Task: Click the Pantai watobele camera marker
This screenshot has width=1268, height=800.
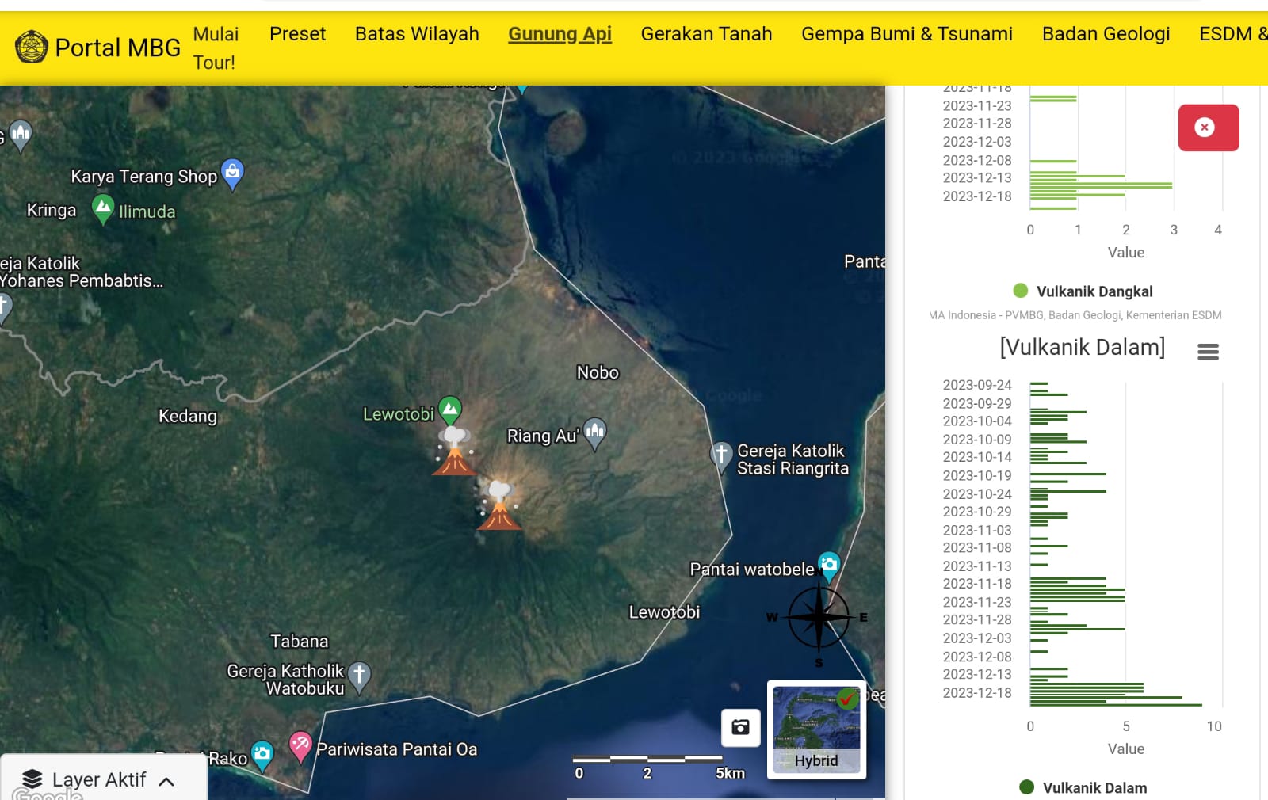Action: 829,566
